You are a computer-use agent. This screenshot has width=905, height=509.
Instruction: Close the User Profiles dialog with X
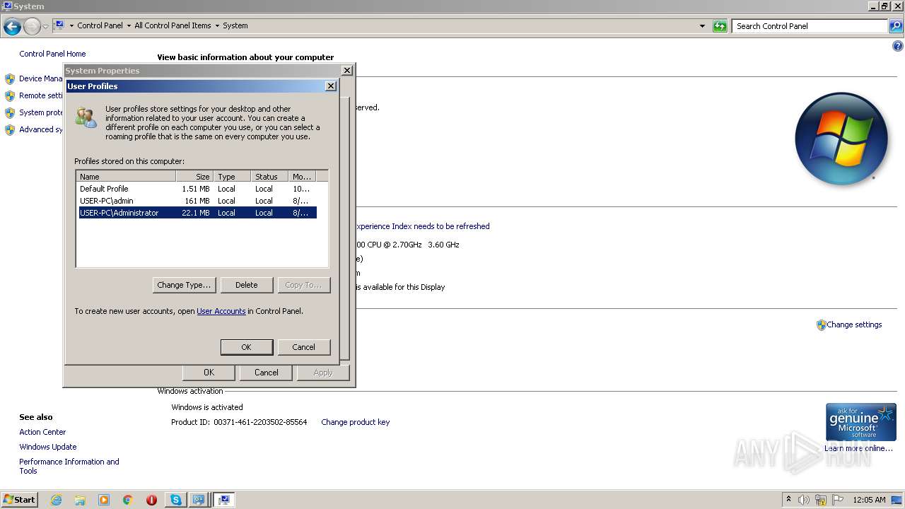point(330,86)
